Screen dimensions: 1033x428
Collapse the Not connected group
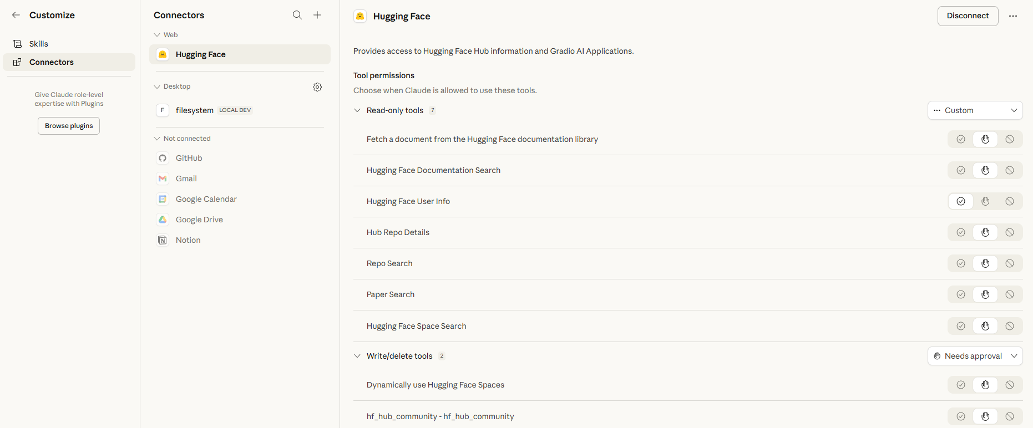[x=157, y=139]
